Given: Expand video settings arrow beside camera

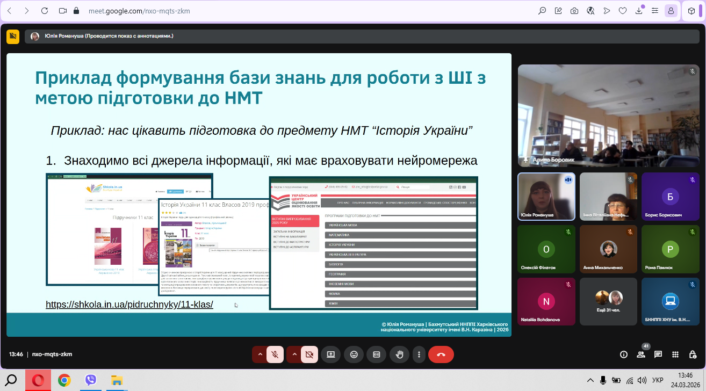Looking at the screenshot, I should pos(294,354).
